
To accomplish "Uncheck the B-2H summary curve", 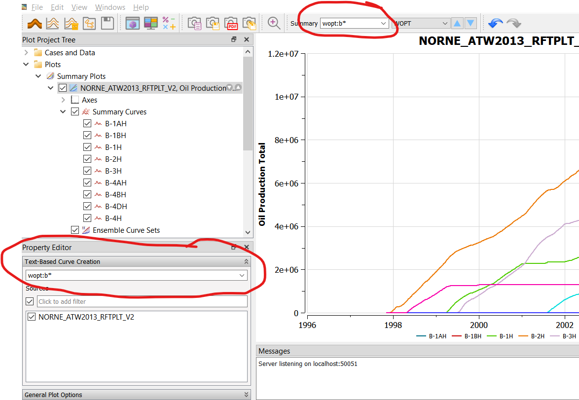I will click(x=87, y=159).
